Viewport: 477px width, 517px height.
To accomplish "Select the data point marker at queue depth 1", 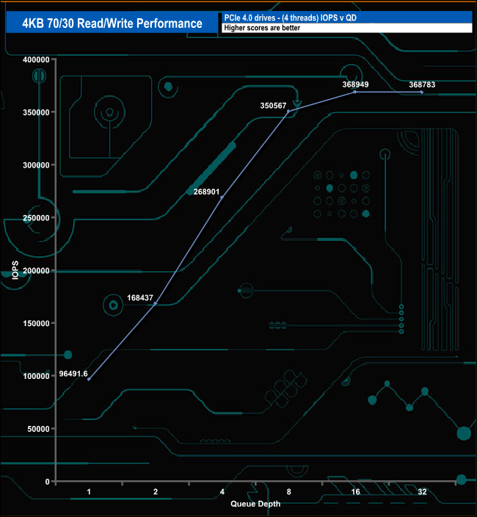I will pos(89,379).
